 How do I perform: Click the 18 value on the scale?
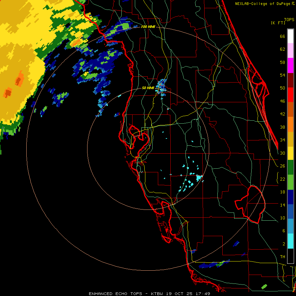[283, 192]
